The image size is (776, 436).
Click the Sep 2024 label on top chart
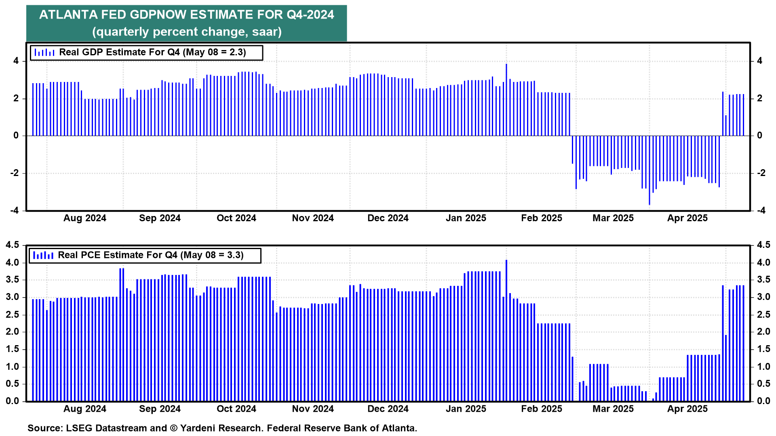pos(160,218)
